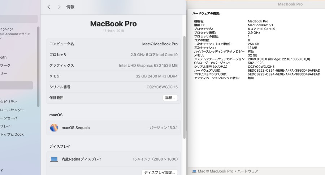
Task: Open the デスクトップとDock sidebar item
Action: click(x=12, y=134)
